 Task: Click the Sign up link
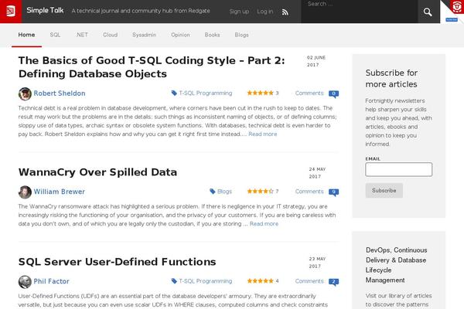tap(239, 12)
